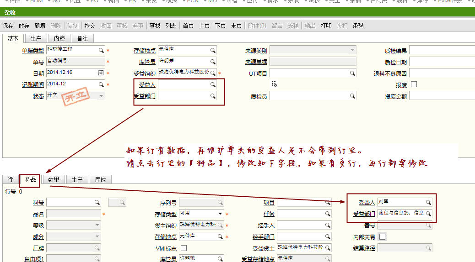Click the 列表 toolbar button
Image resolution: width=475 pixels, height=262 pixels.
[171, 26]
